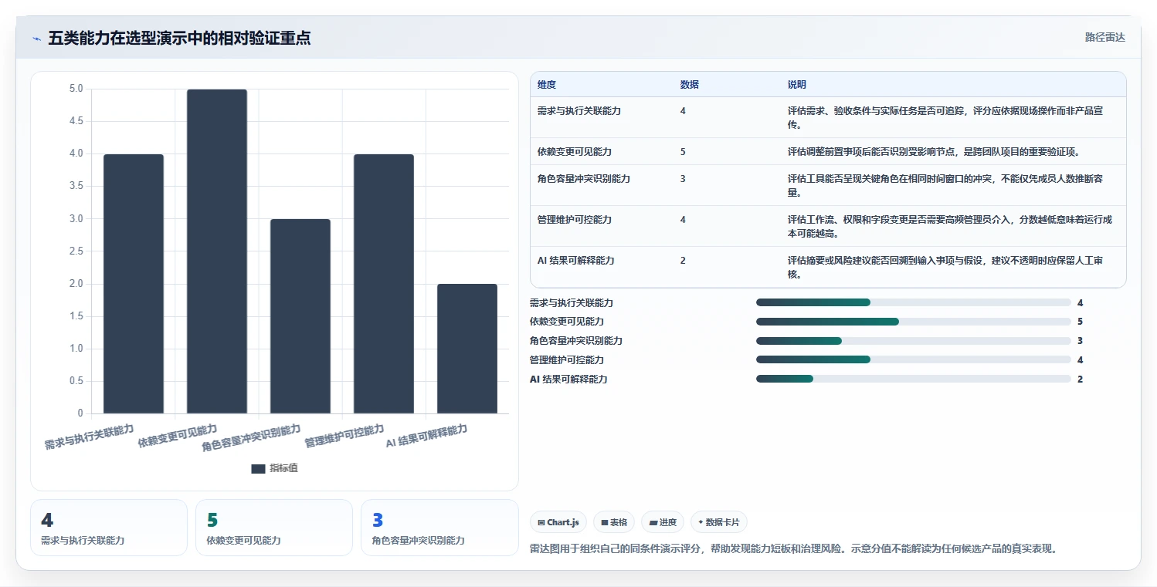Viewport: 1157px width, 587px height.
Task: Click the footer note starting 雷达图用于组织
Action: 793,549
